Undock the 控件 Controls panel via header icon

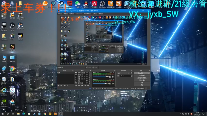click(x=149, y=71)
